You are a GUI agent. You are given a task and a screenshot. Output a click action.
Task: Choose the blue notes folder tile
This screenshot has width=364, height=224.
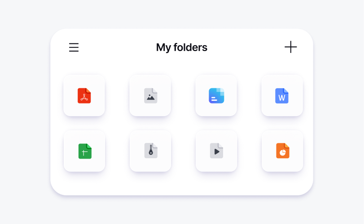[x=216, y=96]
